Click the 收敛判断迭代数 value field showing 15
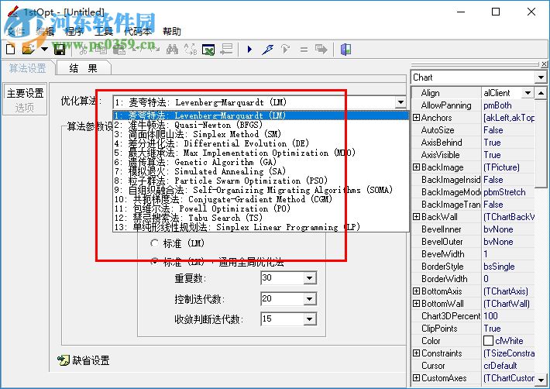 (283, 318)
